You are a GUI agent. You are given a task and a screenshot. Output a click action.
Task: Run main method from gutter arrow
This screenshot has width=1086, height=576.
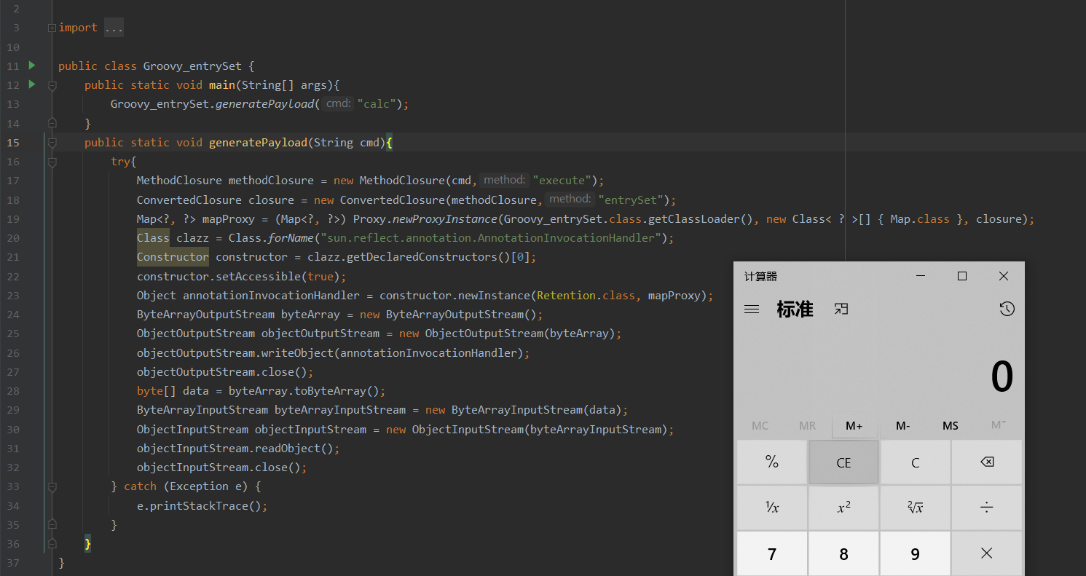point(31,84)
